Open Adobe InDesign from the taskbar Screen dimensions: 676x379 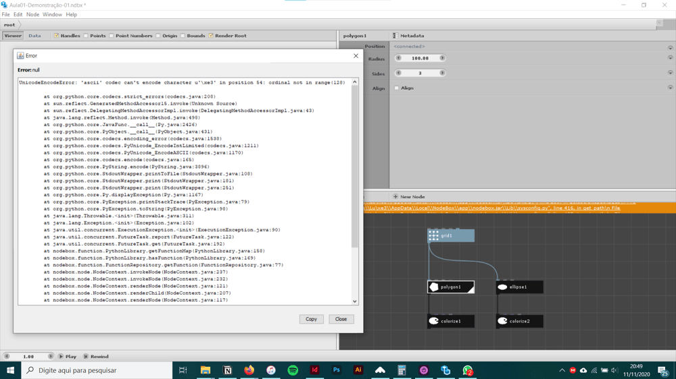[315, 370]
